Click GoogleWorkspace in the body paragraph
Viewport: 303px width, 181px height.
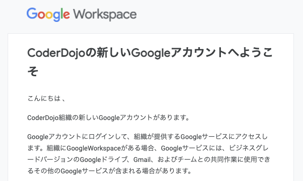[94, 148]
